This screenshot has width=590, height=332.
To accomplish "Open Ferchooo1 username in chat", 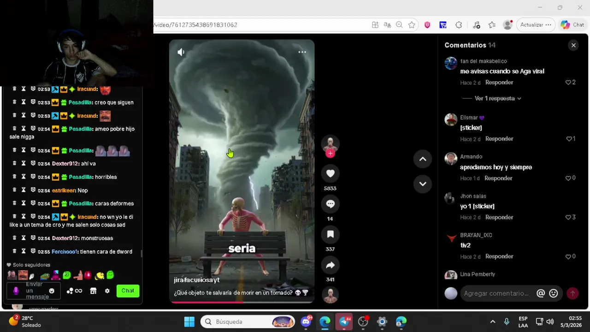I will pos(65,252).
